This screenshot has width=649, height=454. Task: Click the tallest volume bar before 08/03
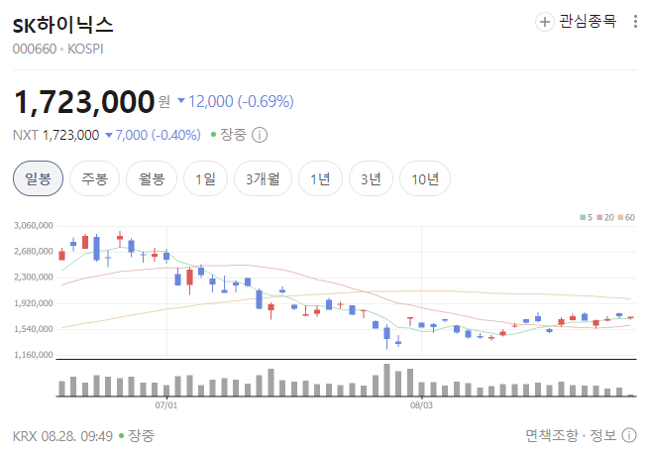(387, 381)
